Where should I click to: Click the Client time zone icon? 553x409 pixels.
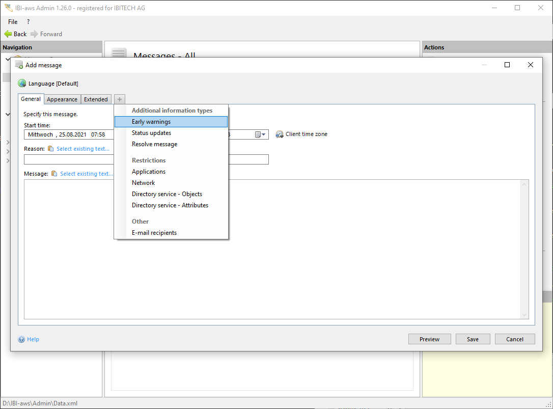pyautogui.click(x=280, y=134)
